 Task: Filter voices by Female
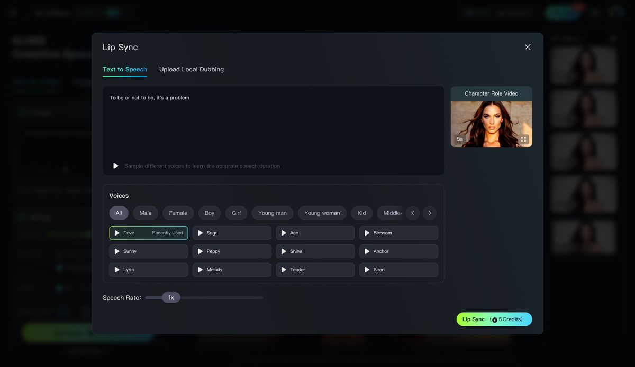(x=178, y=213)
